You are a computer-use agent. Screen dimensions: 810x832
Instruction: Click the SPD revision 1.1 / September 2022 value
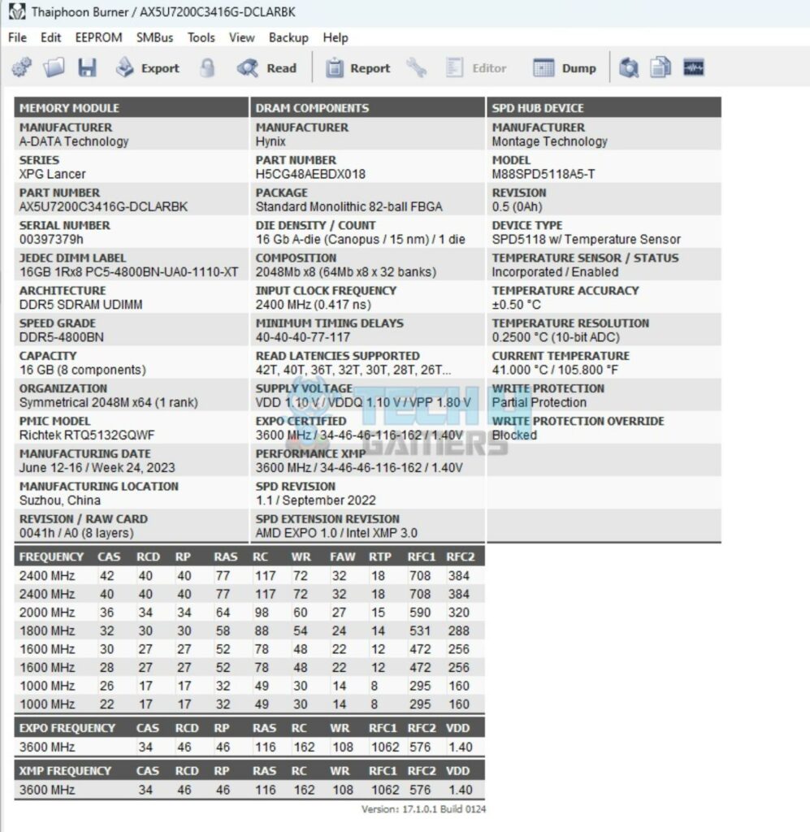(x=315, y=500)
